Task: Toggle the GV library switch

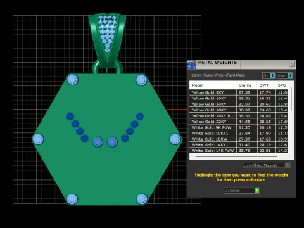Action: tap(269, 75)
